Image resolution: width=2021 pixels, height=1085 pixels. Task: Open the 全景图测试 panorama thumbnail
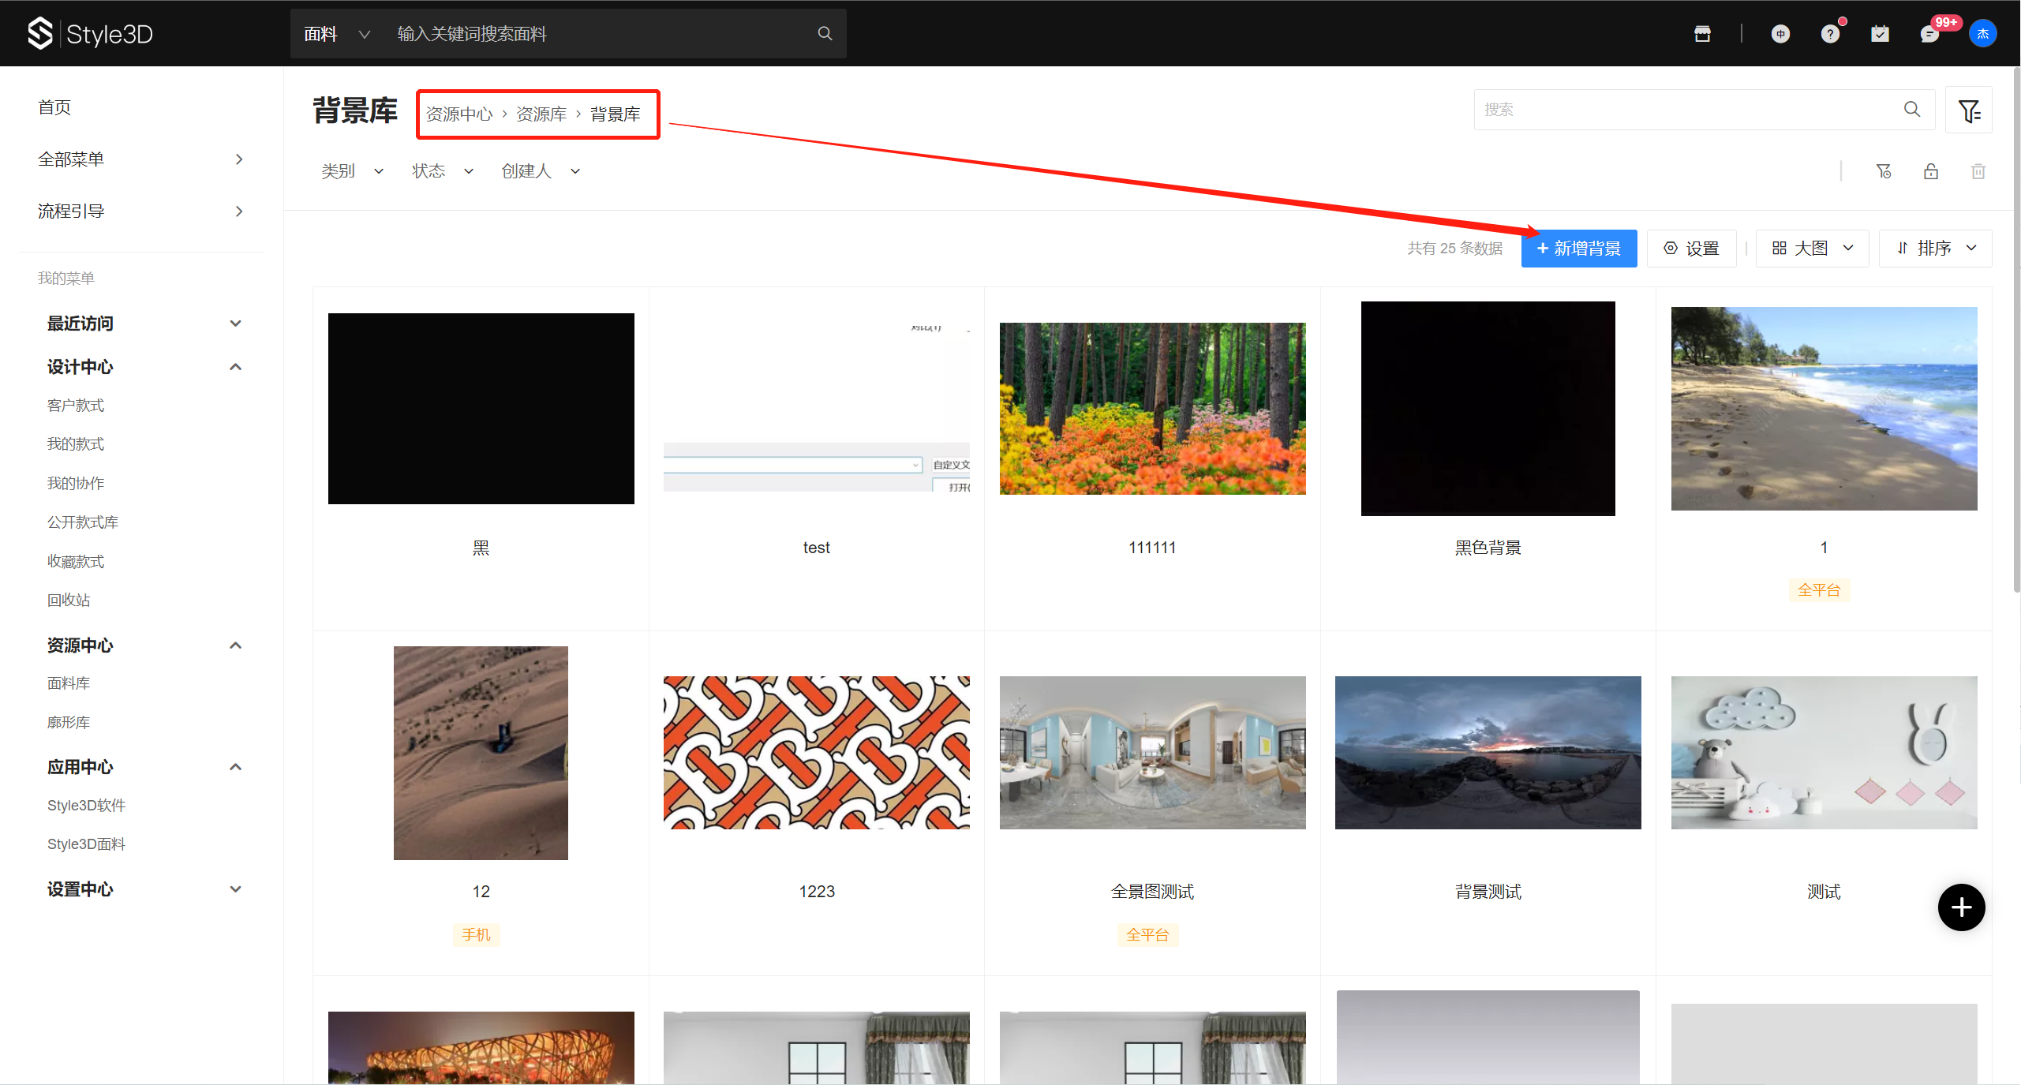coord(1153,753)
